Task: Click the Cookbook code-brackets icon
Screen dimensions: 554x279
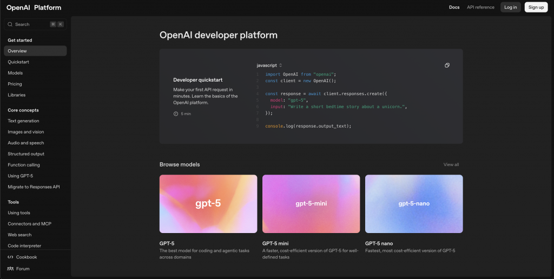Action: (10, 257)
